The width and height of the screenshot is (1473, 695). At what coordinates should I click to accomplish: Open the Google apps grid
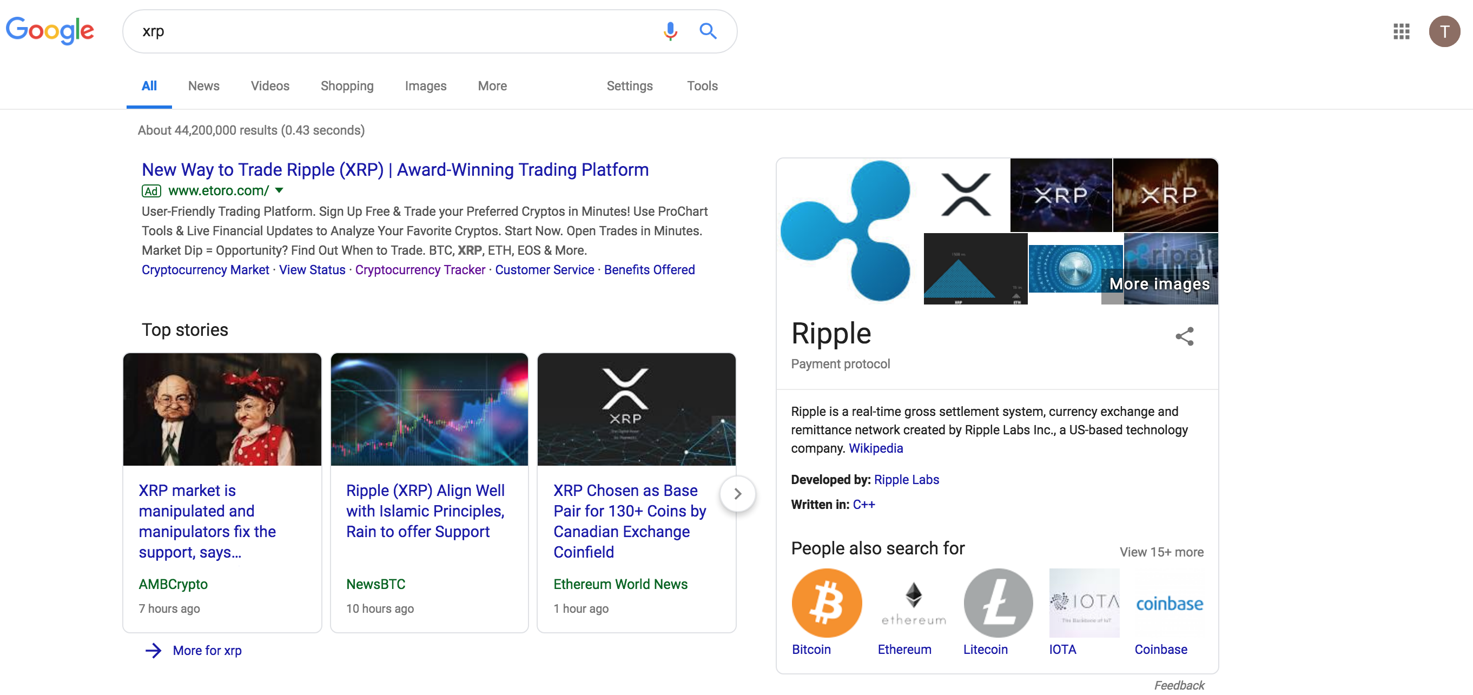tap(1401, 31)
